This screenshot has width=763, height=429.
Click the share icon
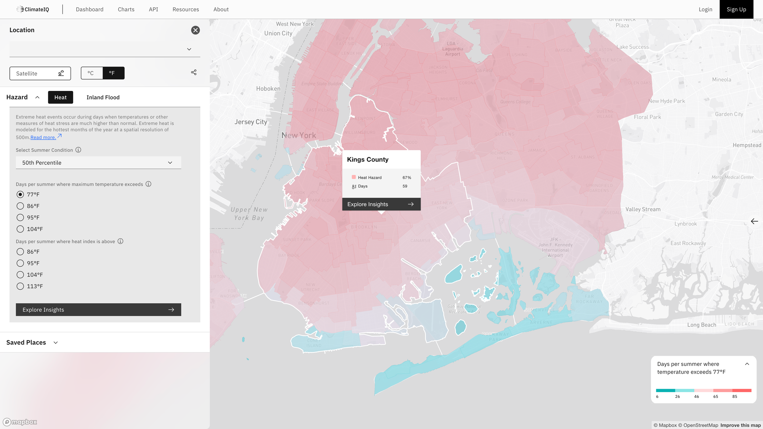click(194, 72)
